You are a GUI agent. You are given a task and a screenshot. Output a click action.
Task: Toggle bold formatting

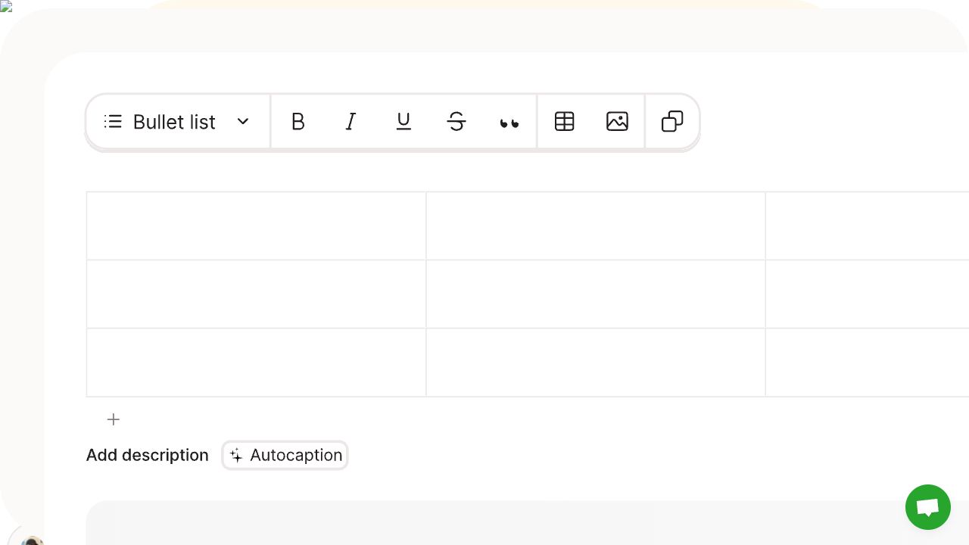coord(298,122)
